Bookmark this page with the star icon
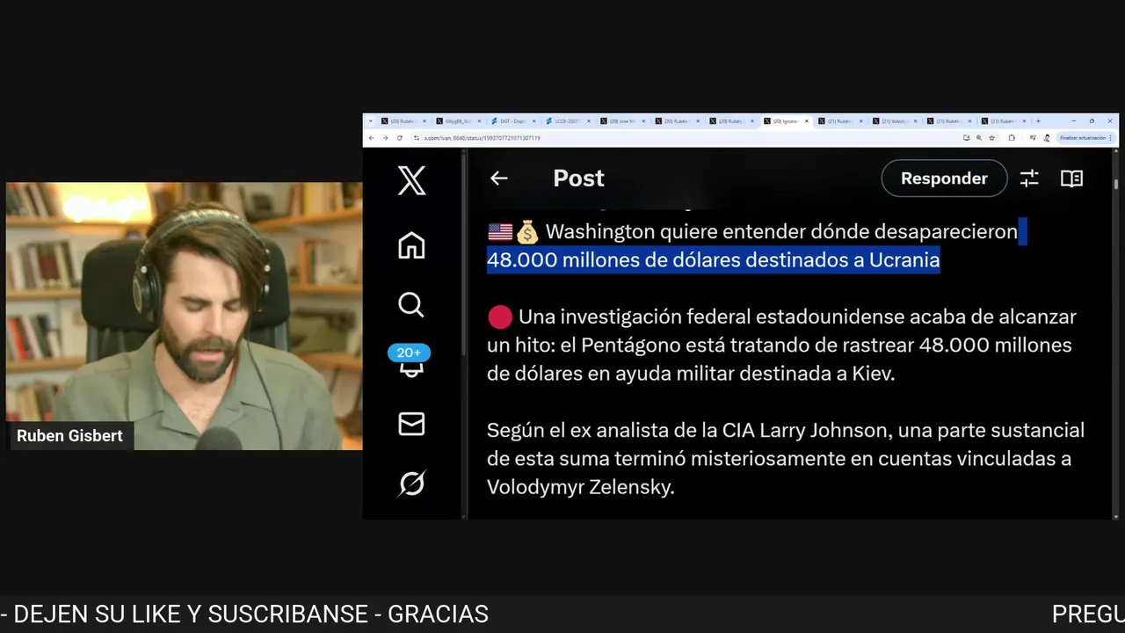Image resolution: width=1125 pixels, height=633 pixels. tap(992, 138)
